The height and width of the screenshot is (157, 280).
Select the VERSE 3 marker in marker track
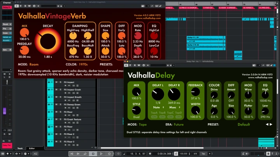248,8
